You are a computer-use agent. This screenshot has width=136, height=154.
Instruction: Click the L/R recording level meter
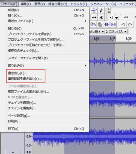(123, 10)
